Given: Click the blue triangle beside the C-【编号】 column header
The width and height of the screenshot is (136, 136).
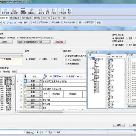Looking at the screenshot, I should 60,76.
